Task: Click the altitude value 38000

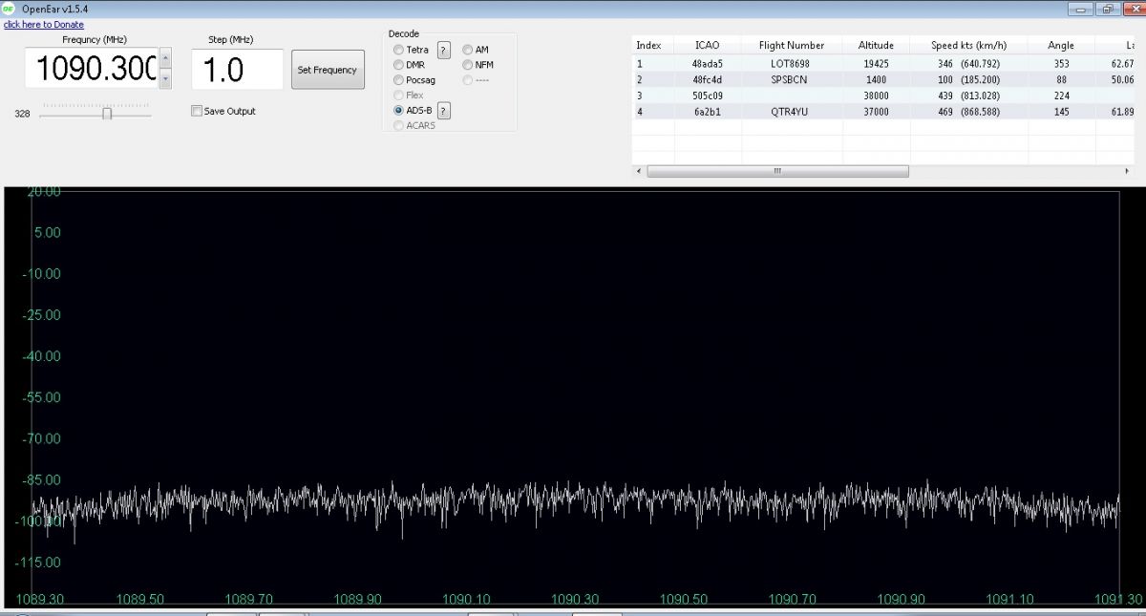Action: (876, 96)
